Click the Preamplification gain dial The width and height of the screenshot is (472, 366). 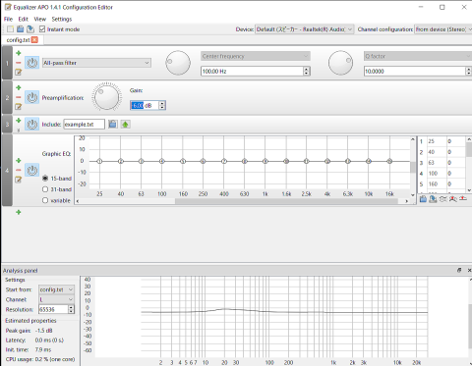pos(106,97)
